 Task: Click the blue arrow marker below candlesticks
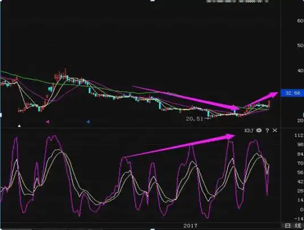point(88,122)
